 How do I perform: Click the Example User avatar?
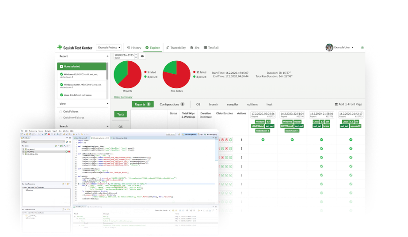point(329,47)
